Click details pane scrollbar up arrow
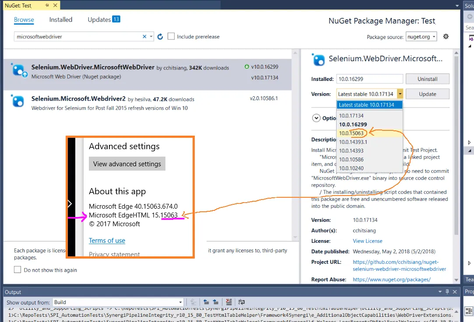 click(456, 53)
